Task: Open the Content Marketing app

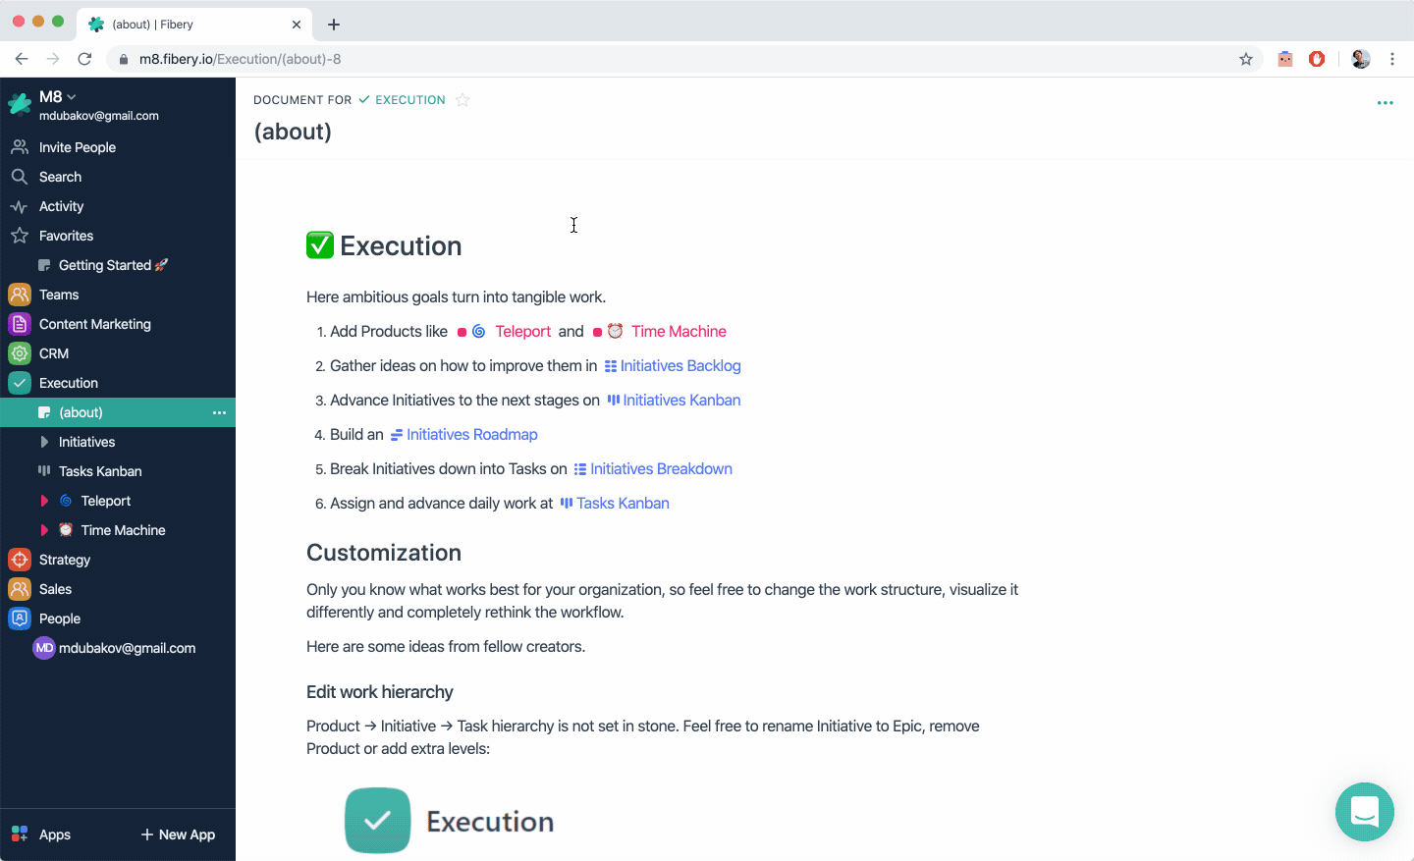Action: [x=93, y=324]
